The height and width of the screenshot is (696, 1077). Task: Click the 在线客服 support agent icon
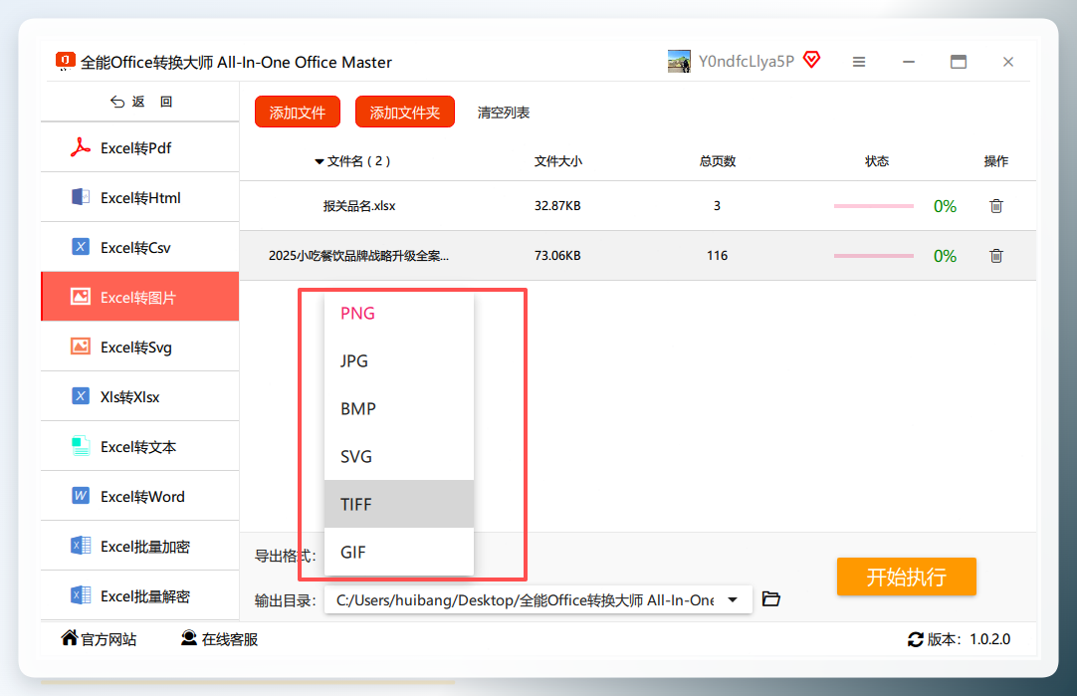tap(189, 638)
